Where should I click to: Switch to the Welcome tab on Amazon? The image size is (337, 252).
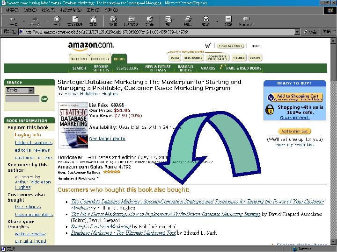click(79, 59)
